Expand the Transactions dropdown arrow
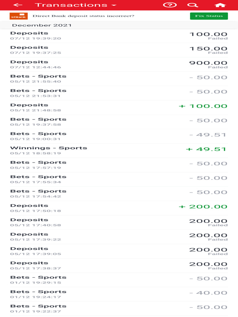 click(x=114, y=5)
